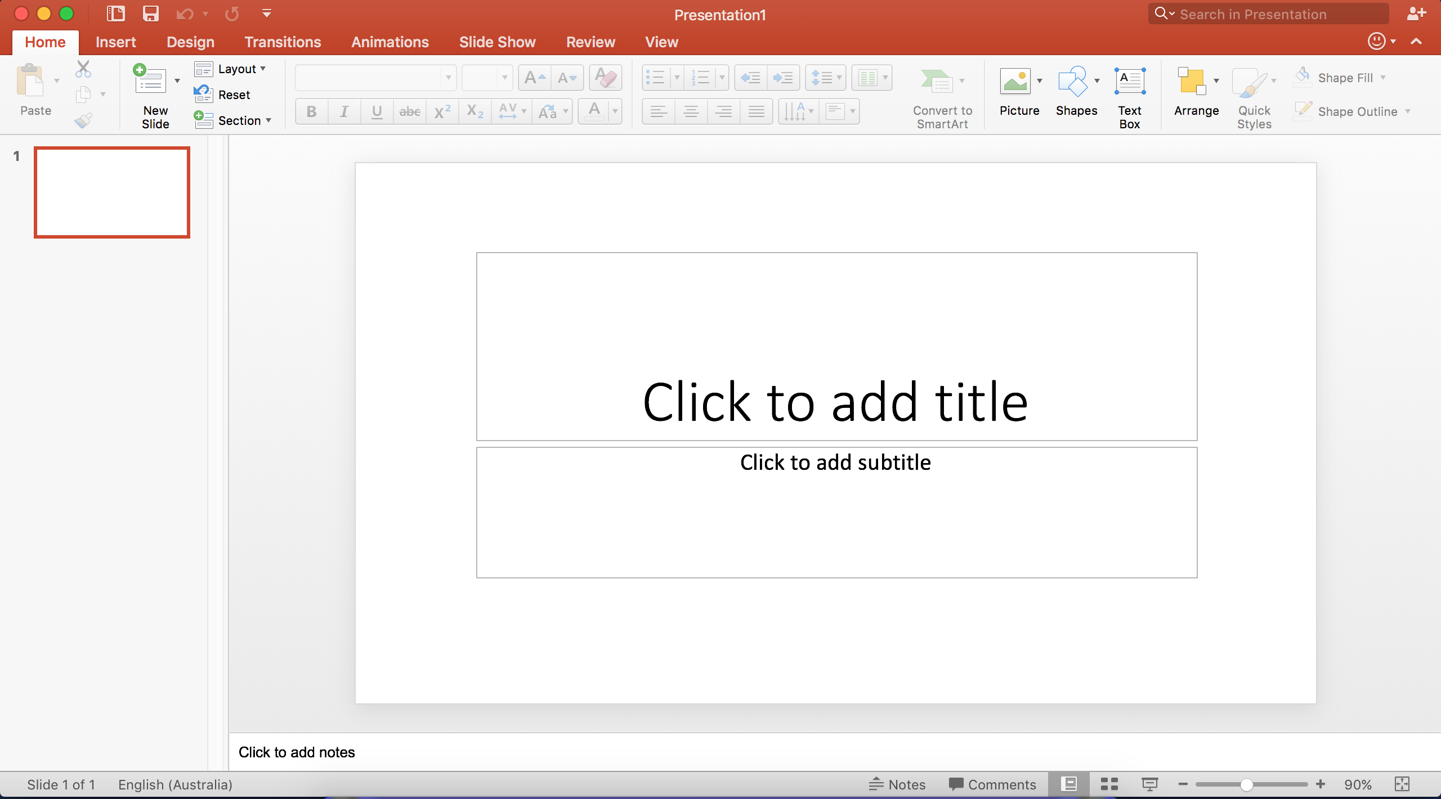
Task: Switch to the Design tab
Action: click(190, 42)
